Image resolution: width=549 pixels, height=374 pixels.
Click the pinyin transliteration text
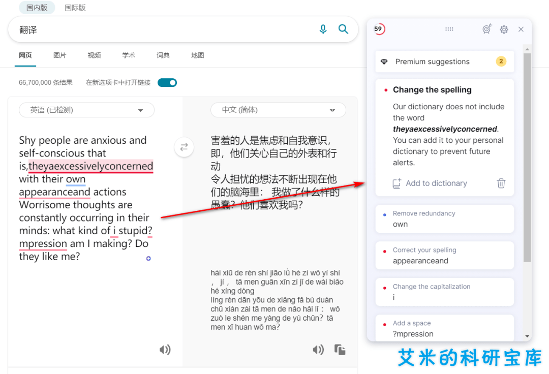click(x=277, y=300)
